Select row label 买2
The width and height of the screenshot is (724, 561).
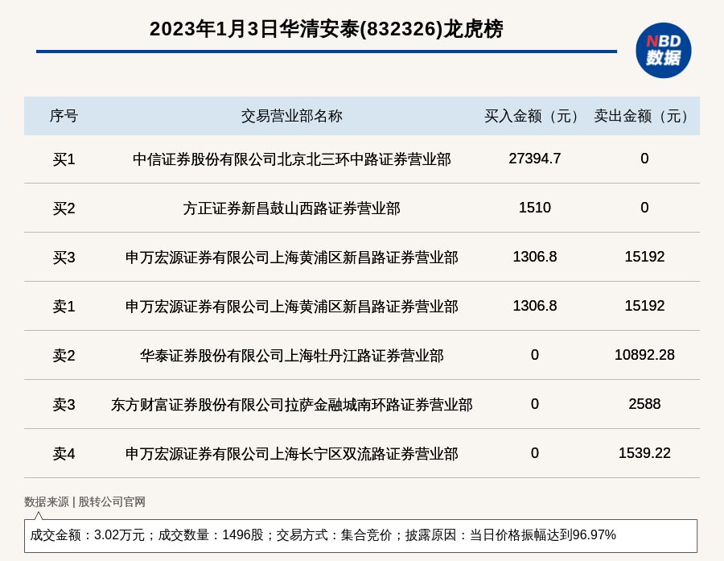point(64,208)
